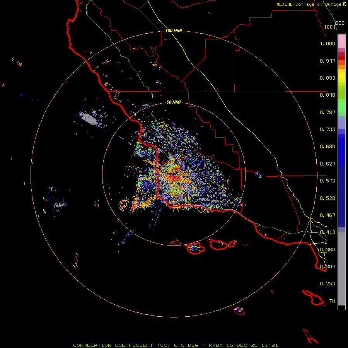
Task: Click the 0.467 legend value
Action: [328, 215]
